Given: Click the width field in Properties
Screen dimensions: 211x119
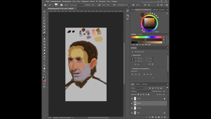Looking at the screenshot, I should tap(140, 58).
